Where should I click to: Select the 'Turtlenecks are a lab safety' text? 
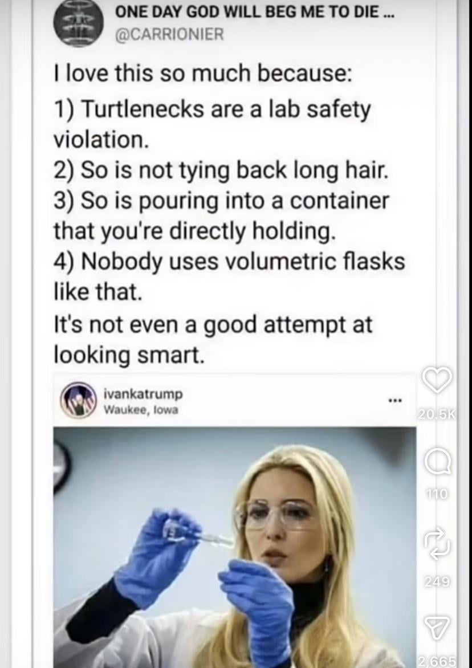coord(226,109)
